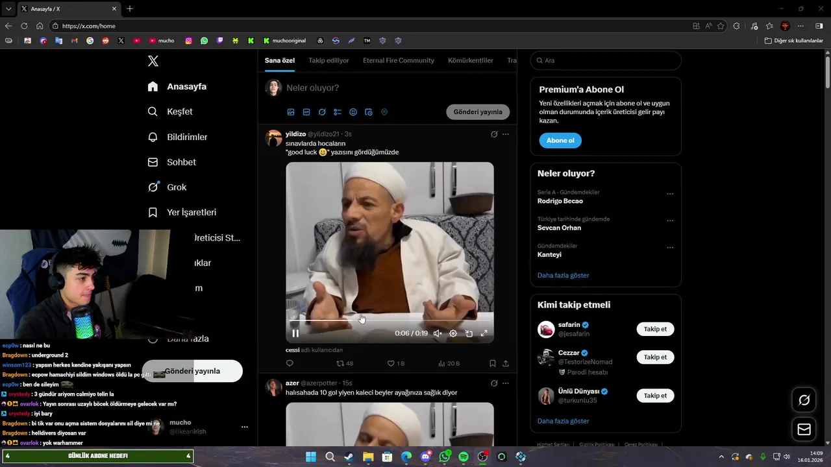Viewport: 831px width, 467px height.
Task: Click Gönderi yayınla button in composer
Action: coord(478,112)
